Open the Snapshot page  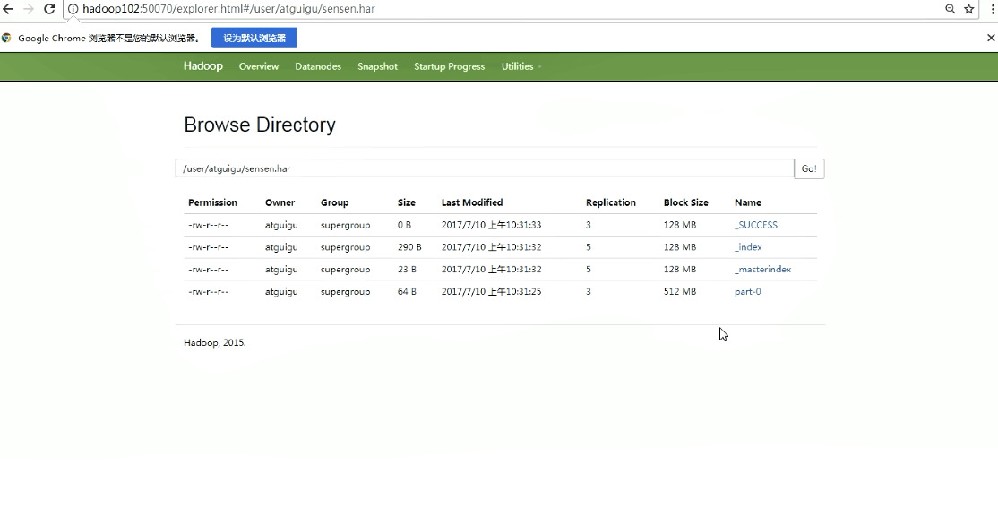click(x=377, y=66)
